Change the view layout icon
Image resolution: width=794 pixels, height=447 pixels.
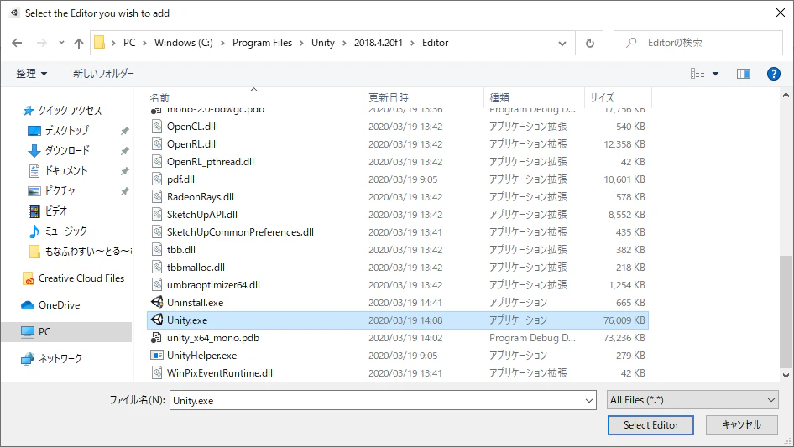(697, 74)
